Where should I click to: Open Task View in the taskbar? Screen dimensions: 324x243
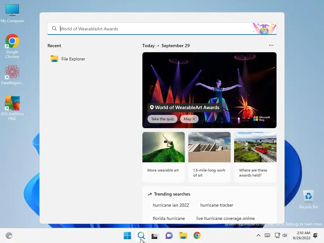[155, 235]
